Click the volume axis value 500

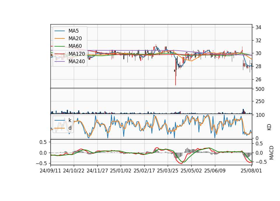[x=260, y=89]
